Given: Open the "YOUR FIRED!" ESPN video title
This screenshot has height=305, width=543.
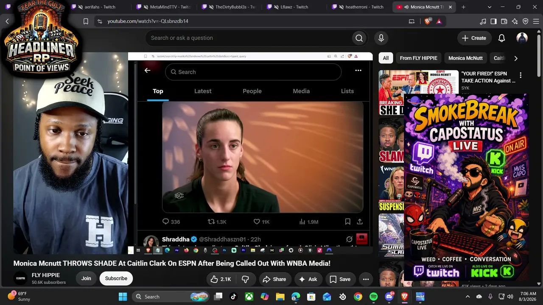Looking at the screenshot, I should click(488, 77).
